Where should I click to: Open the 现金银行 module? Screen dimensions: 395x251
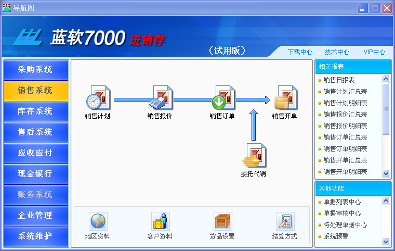tap(36, 174)
